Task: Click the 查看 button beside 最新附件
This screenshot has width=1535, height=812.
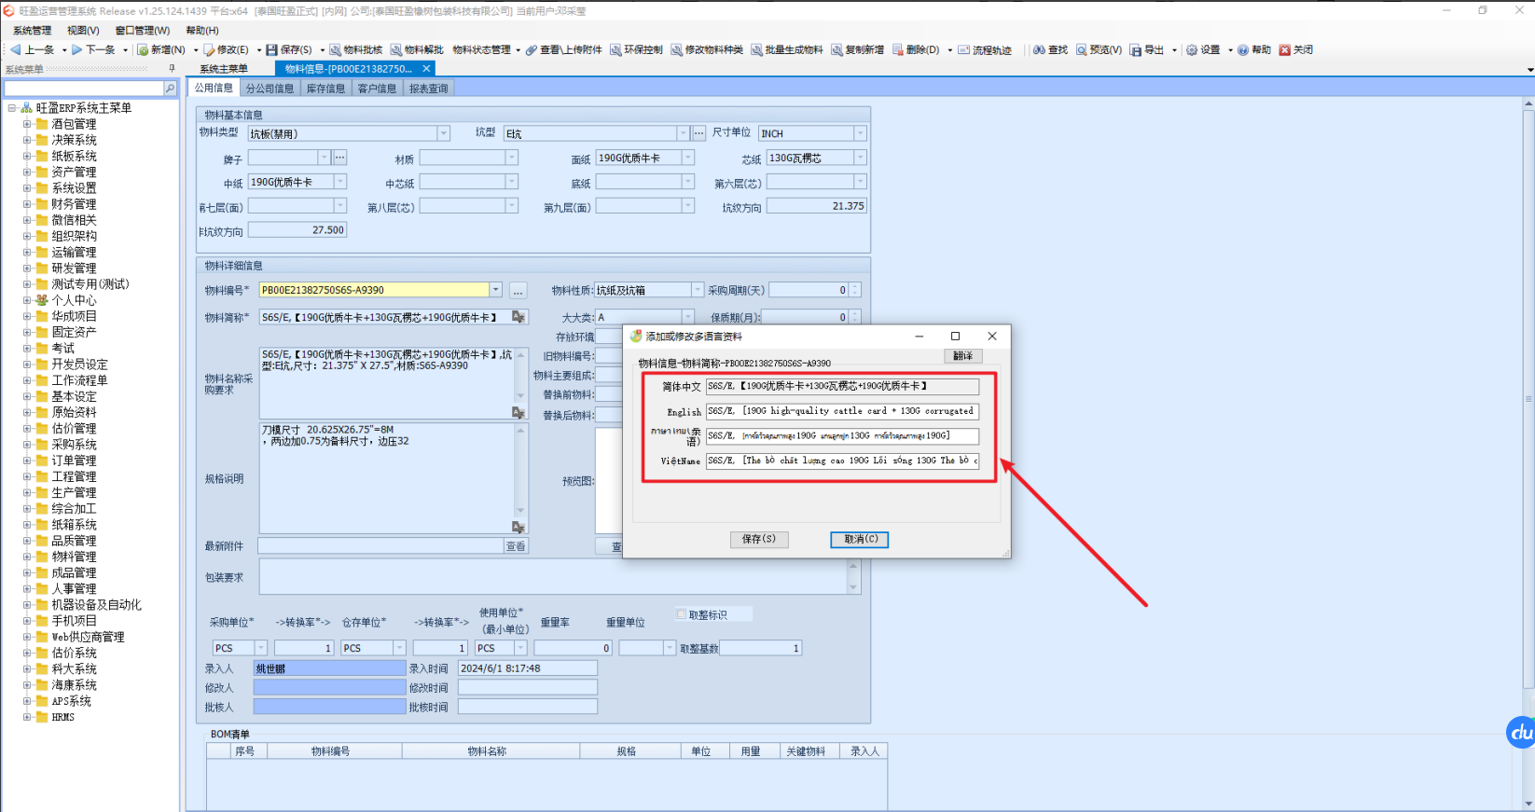Action: click(516, 546)
